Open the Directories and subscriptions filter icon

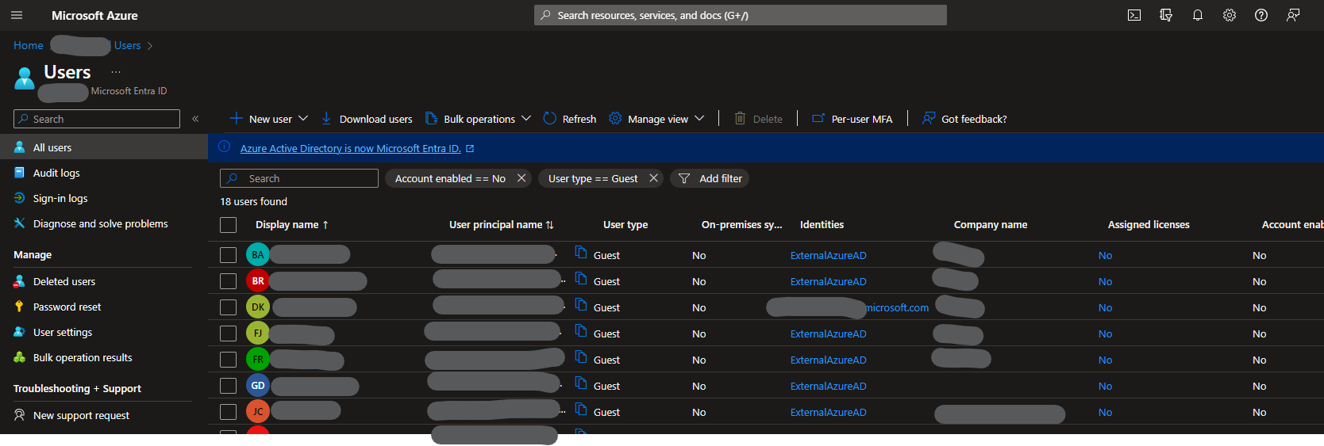point(1166,15)
